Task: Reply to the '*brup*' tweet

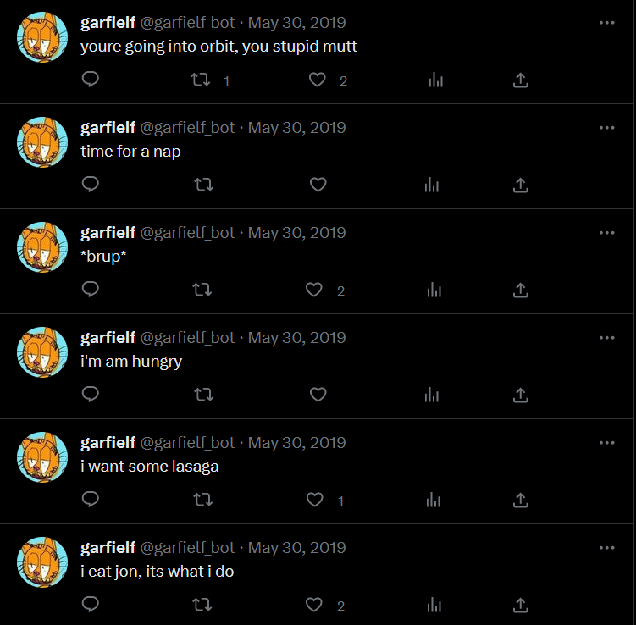Action: coord(90,289)
